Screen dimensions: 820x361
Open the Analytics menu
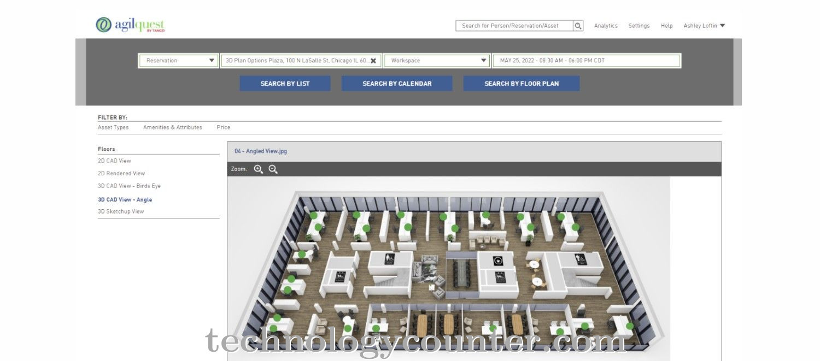click(606, 26)
